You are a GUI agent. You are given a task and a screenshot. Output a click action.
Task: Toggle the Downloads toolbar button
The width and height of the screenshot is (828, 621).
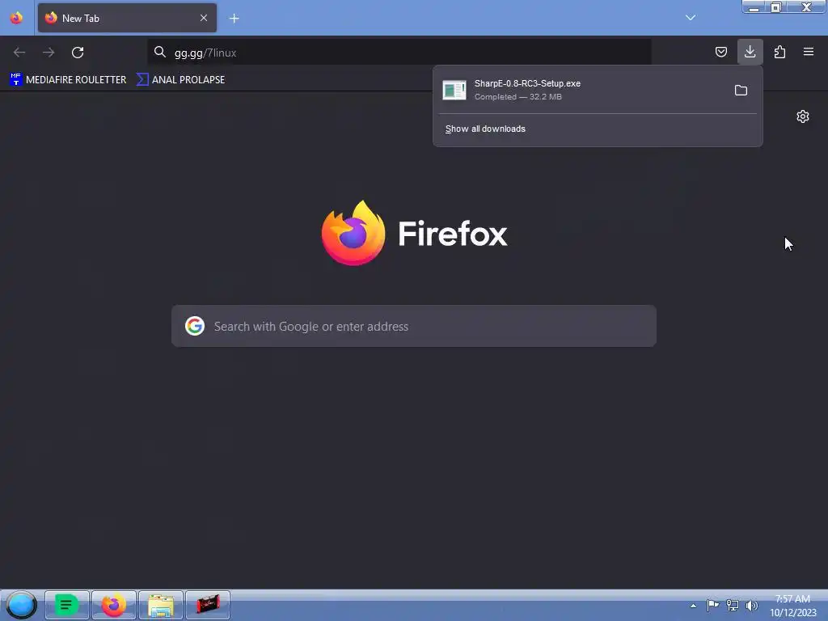(x=750, y=52)
